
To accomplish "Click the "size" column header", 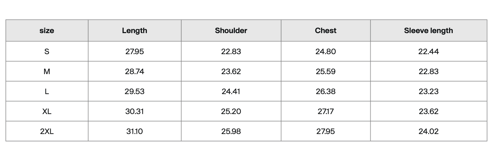I will tap(47, 31).
